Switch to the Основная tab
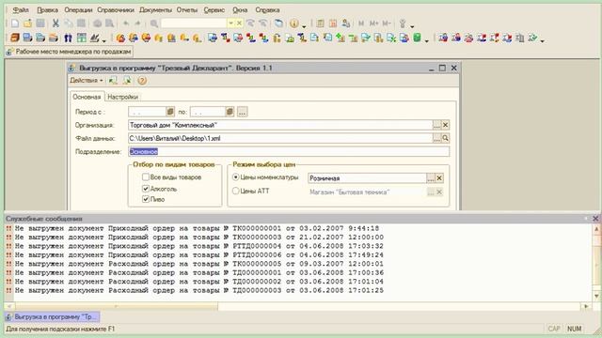This screenshot has width=602, height=338. pos(87,97)
